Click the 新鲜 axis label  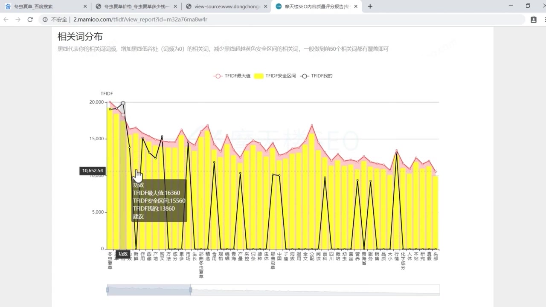pyautogui.click(x=136, y=256)
